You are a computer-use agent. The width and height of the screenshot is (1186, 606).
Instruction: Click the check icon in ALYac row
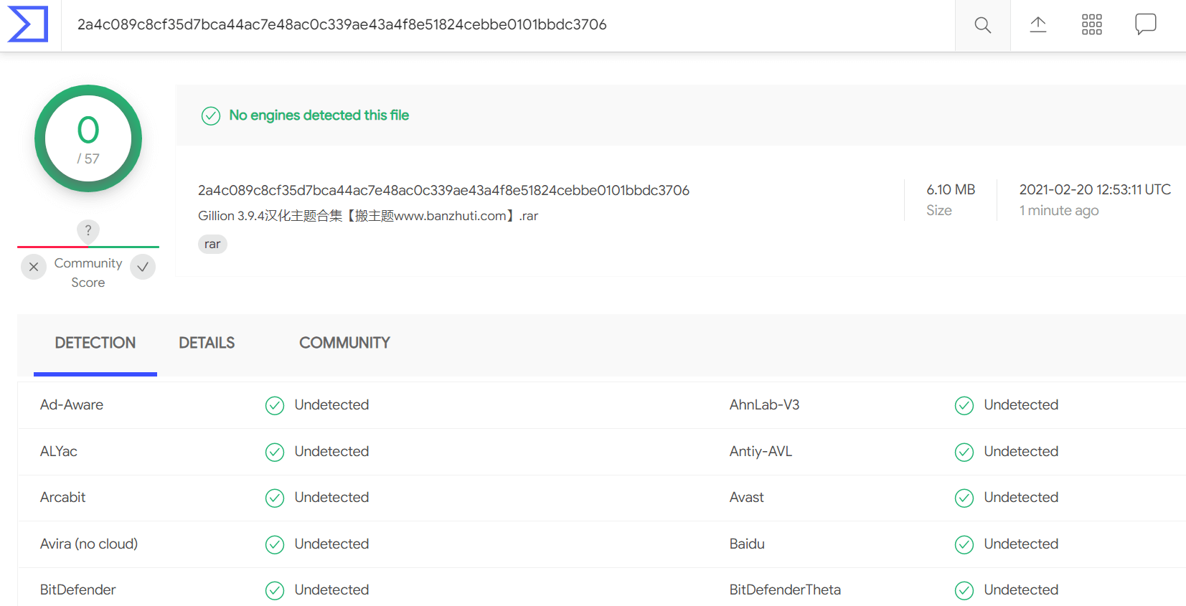click(x=275, y=452)
